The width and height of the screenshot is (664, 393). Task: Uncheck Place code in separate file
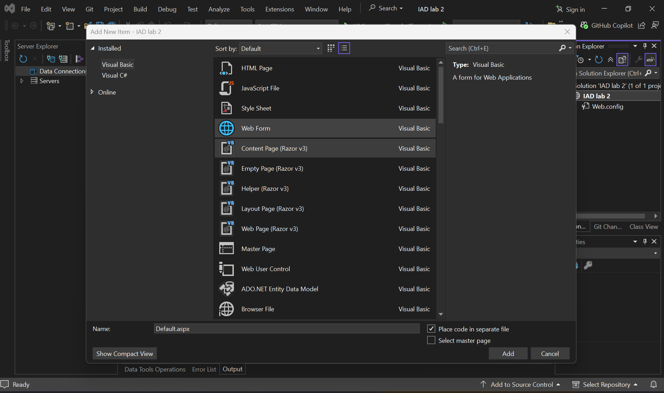point(431,329)
